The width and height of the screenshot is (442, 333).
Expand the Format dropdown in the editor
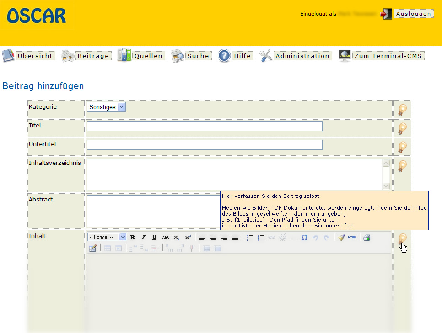(107, 238)
